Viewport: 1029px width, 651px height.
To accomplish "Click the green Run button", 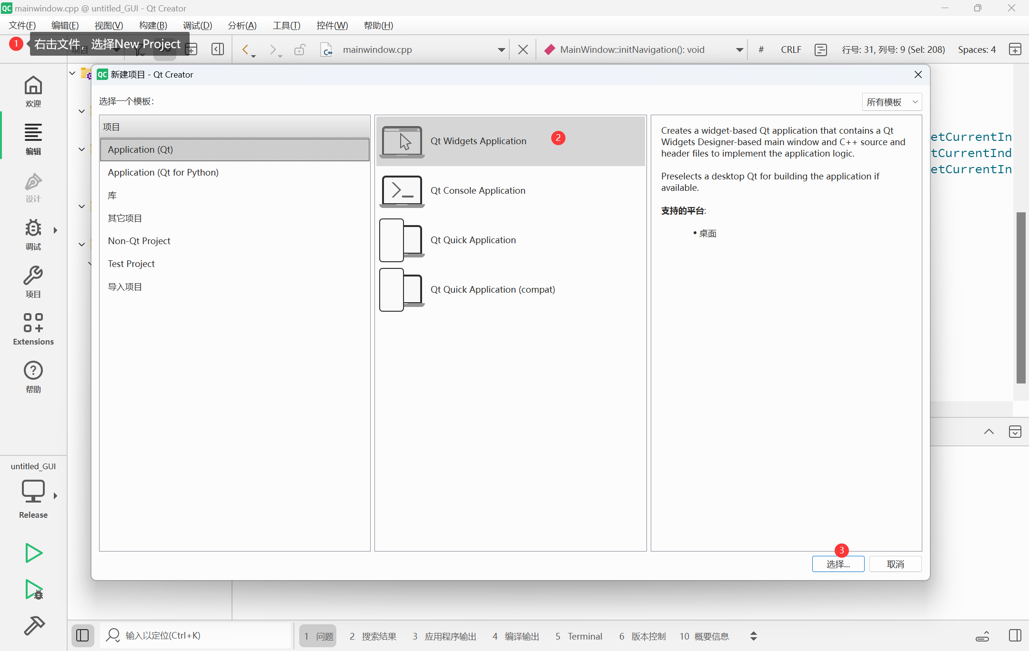I will pyautogui.click(x=33, y=552).
